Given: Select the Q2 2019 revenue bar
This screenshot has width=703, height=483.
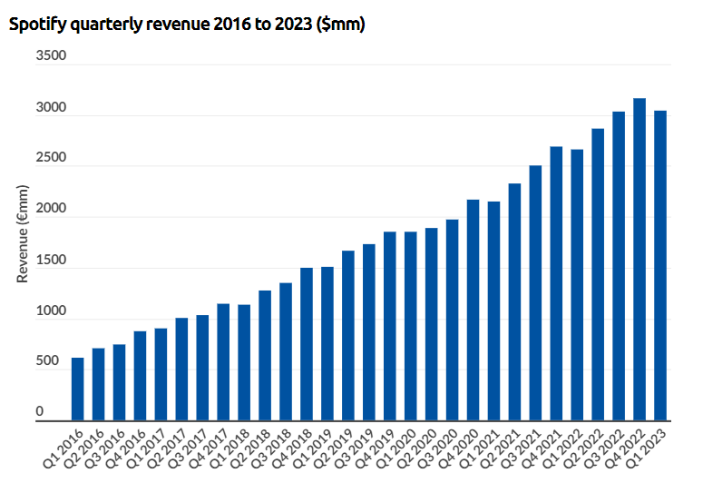Looking at the screenshot, I should (x=348, y=336).
